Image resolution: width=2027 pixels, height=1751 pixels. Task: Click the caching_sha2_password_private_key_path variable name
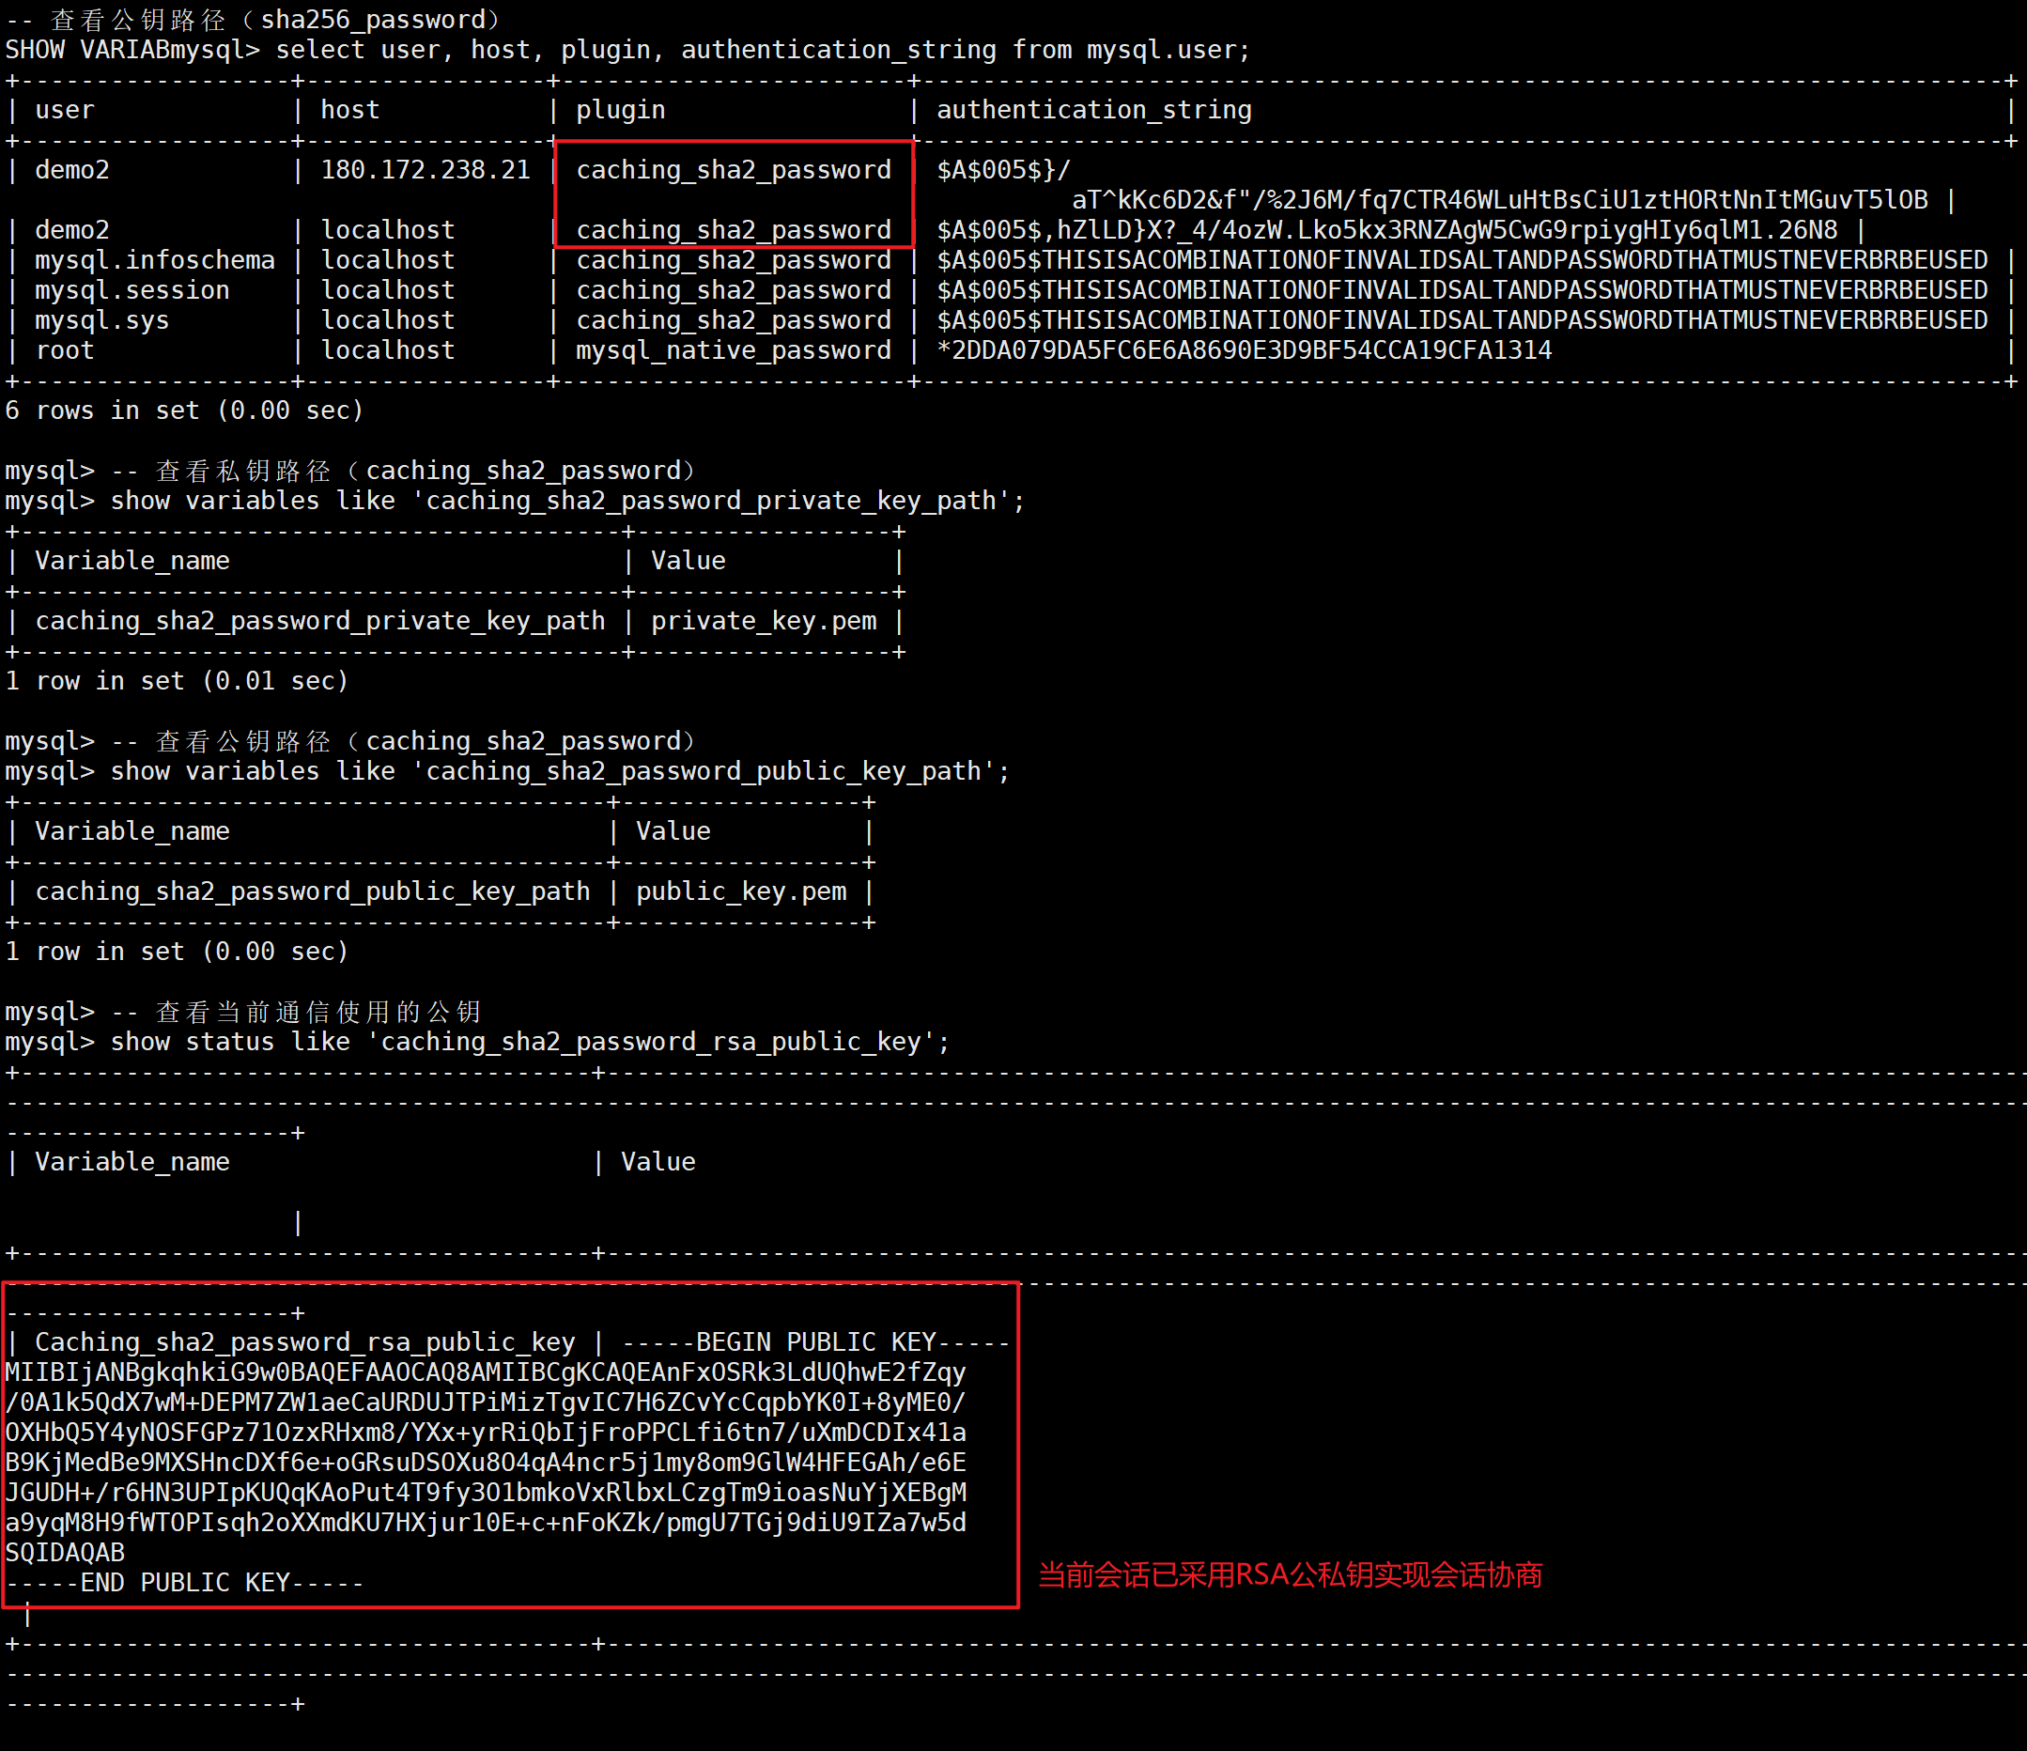point(320,621)
